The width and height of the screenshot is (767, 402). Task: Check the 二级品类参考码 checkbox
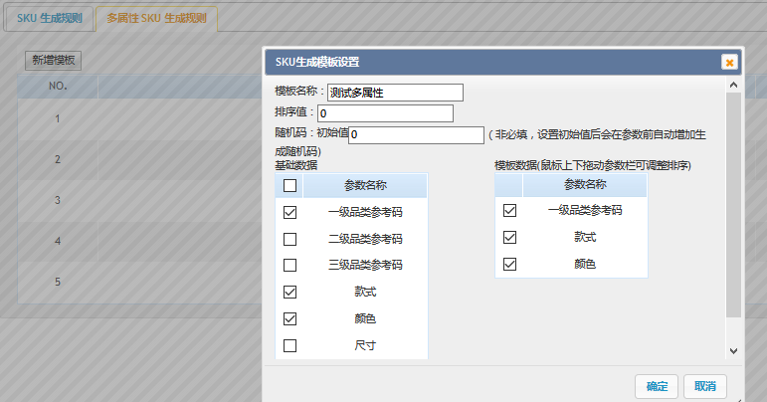point(290,239)
